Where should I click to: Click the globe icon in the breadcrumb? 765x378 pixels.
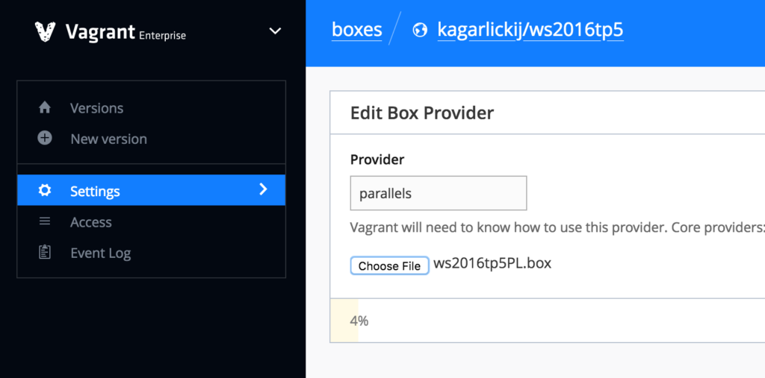421,31
